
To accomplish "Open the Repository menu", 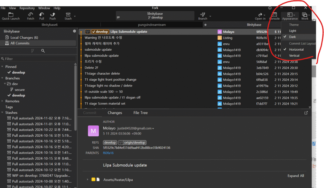I will (27, 8).
